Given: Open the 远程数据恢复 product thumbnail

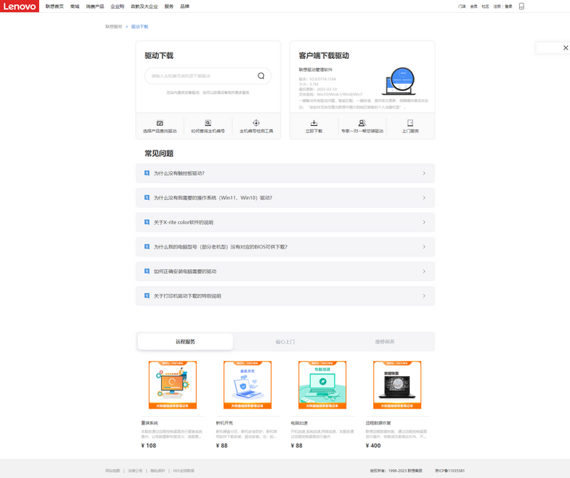Looking at the screenshot, I should coord(397,385).
